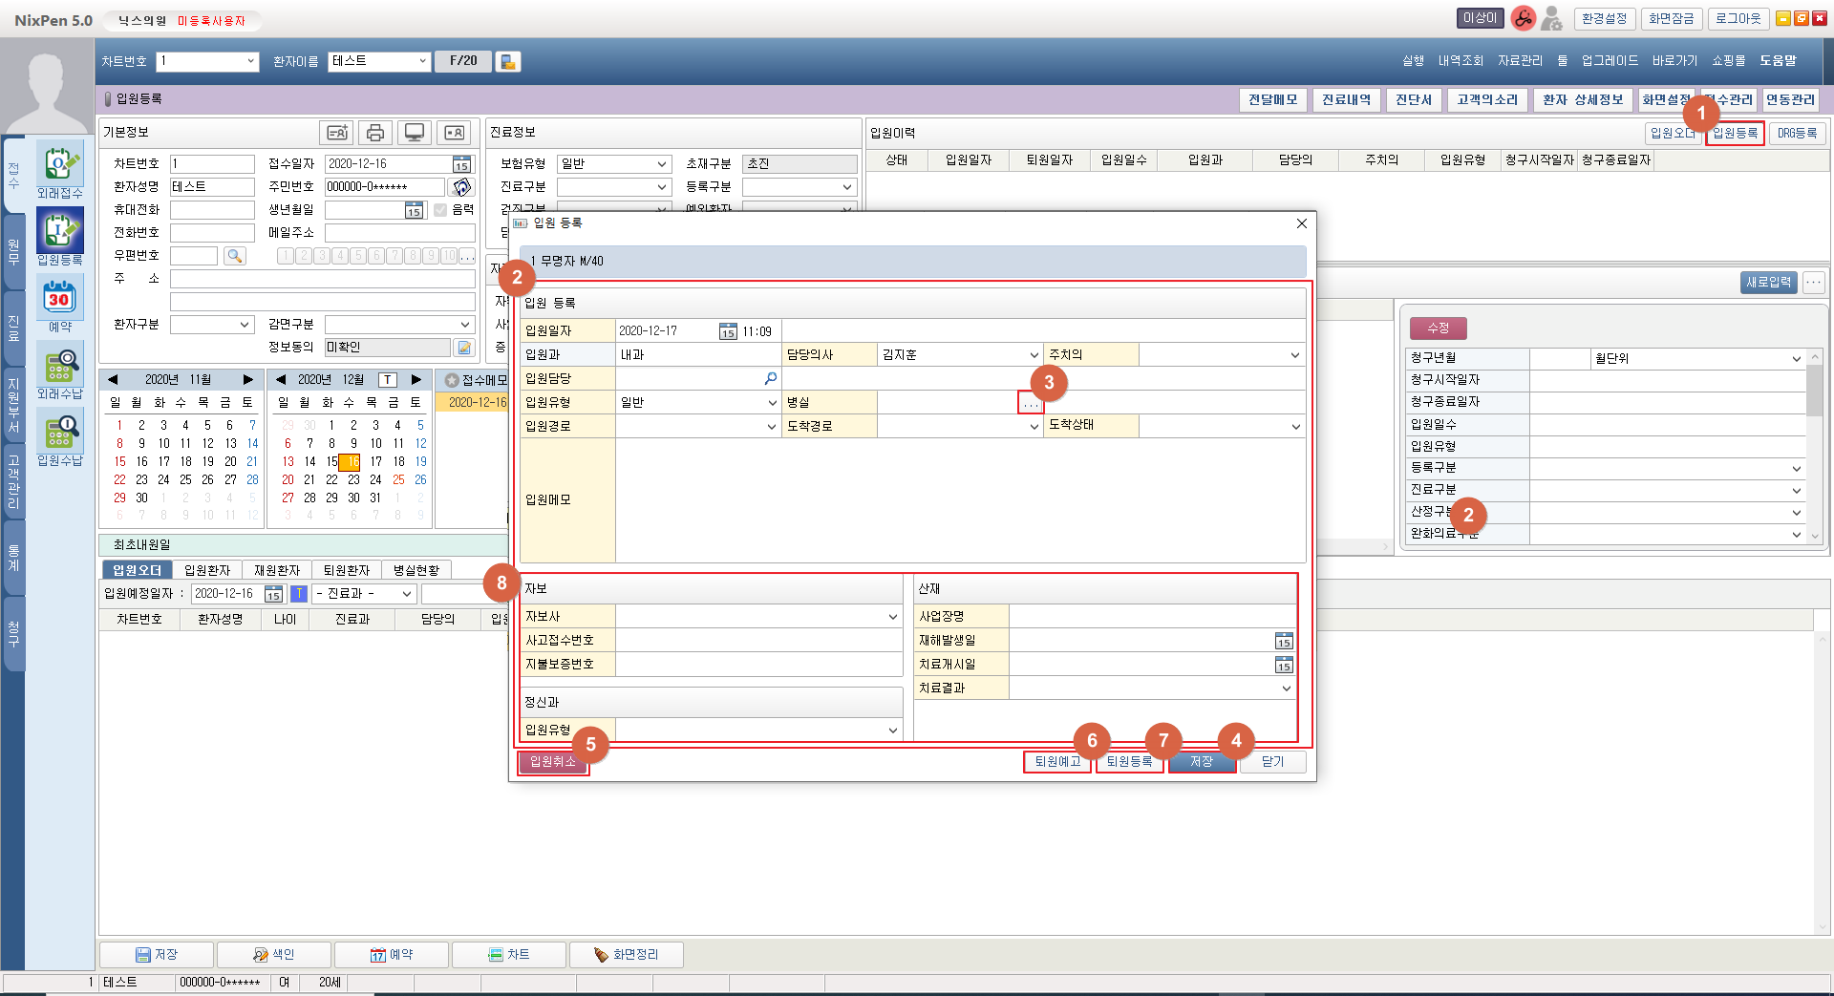Toggle the 음력 checkbox

tap(440, 210)
